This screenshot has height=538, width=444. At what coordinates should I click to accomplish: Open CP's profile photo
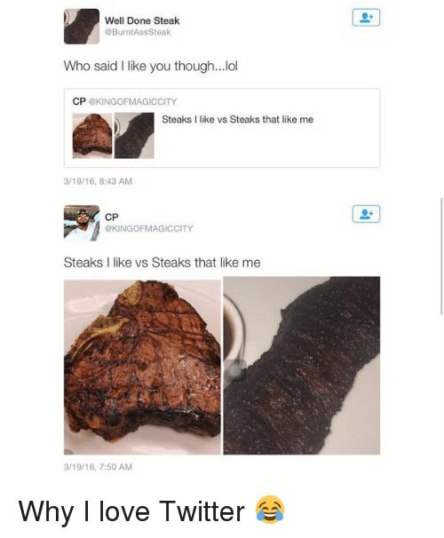click(82, 223)
